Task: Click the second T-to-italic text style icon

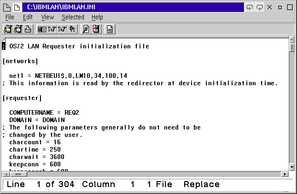Action: coord(62,29)
